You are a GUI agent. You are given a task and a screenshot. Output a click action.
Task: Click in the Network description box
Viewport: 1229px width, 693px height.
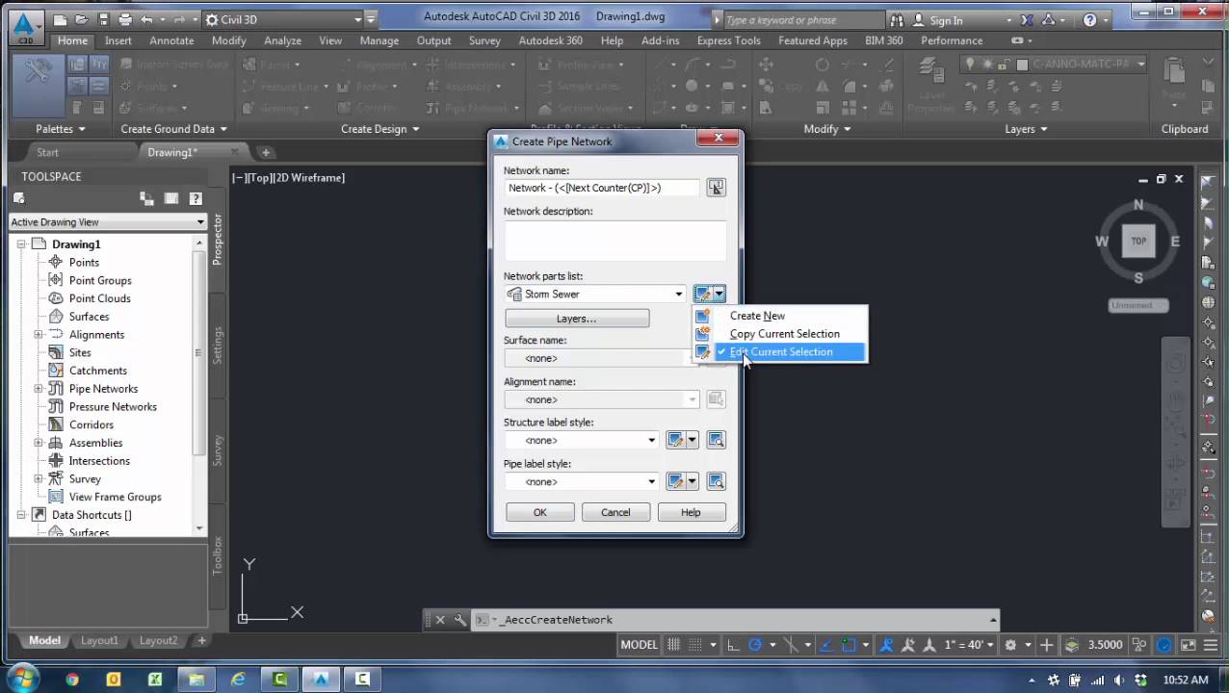point(615,240)
